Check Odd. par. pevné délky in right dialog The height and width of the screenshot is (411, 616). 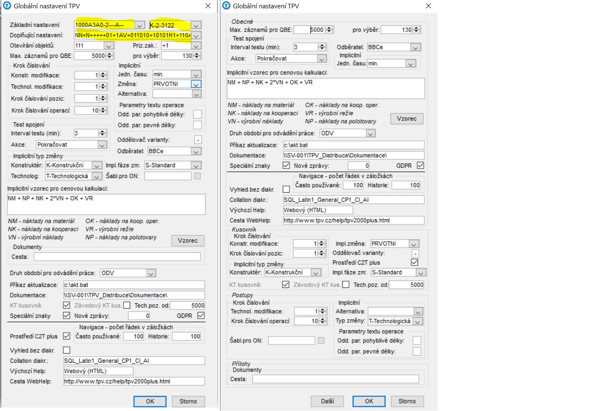point(417,352)
